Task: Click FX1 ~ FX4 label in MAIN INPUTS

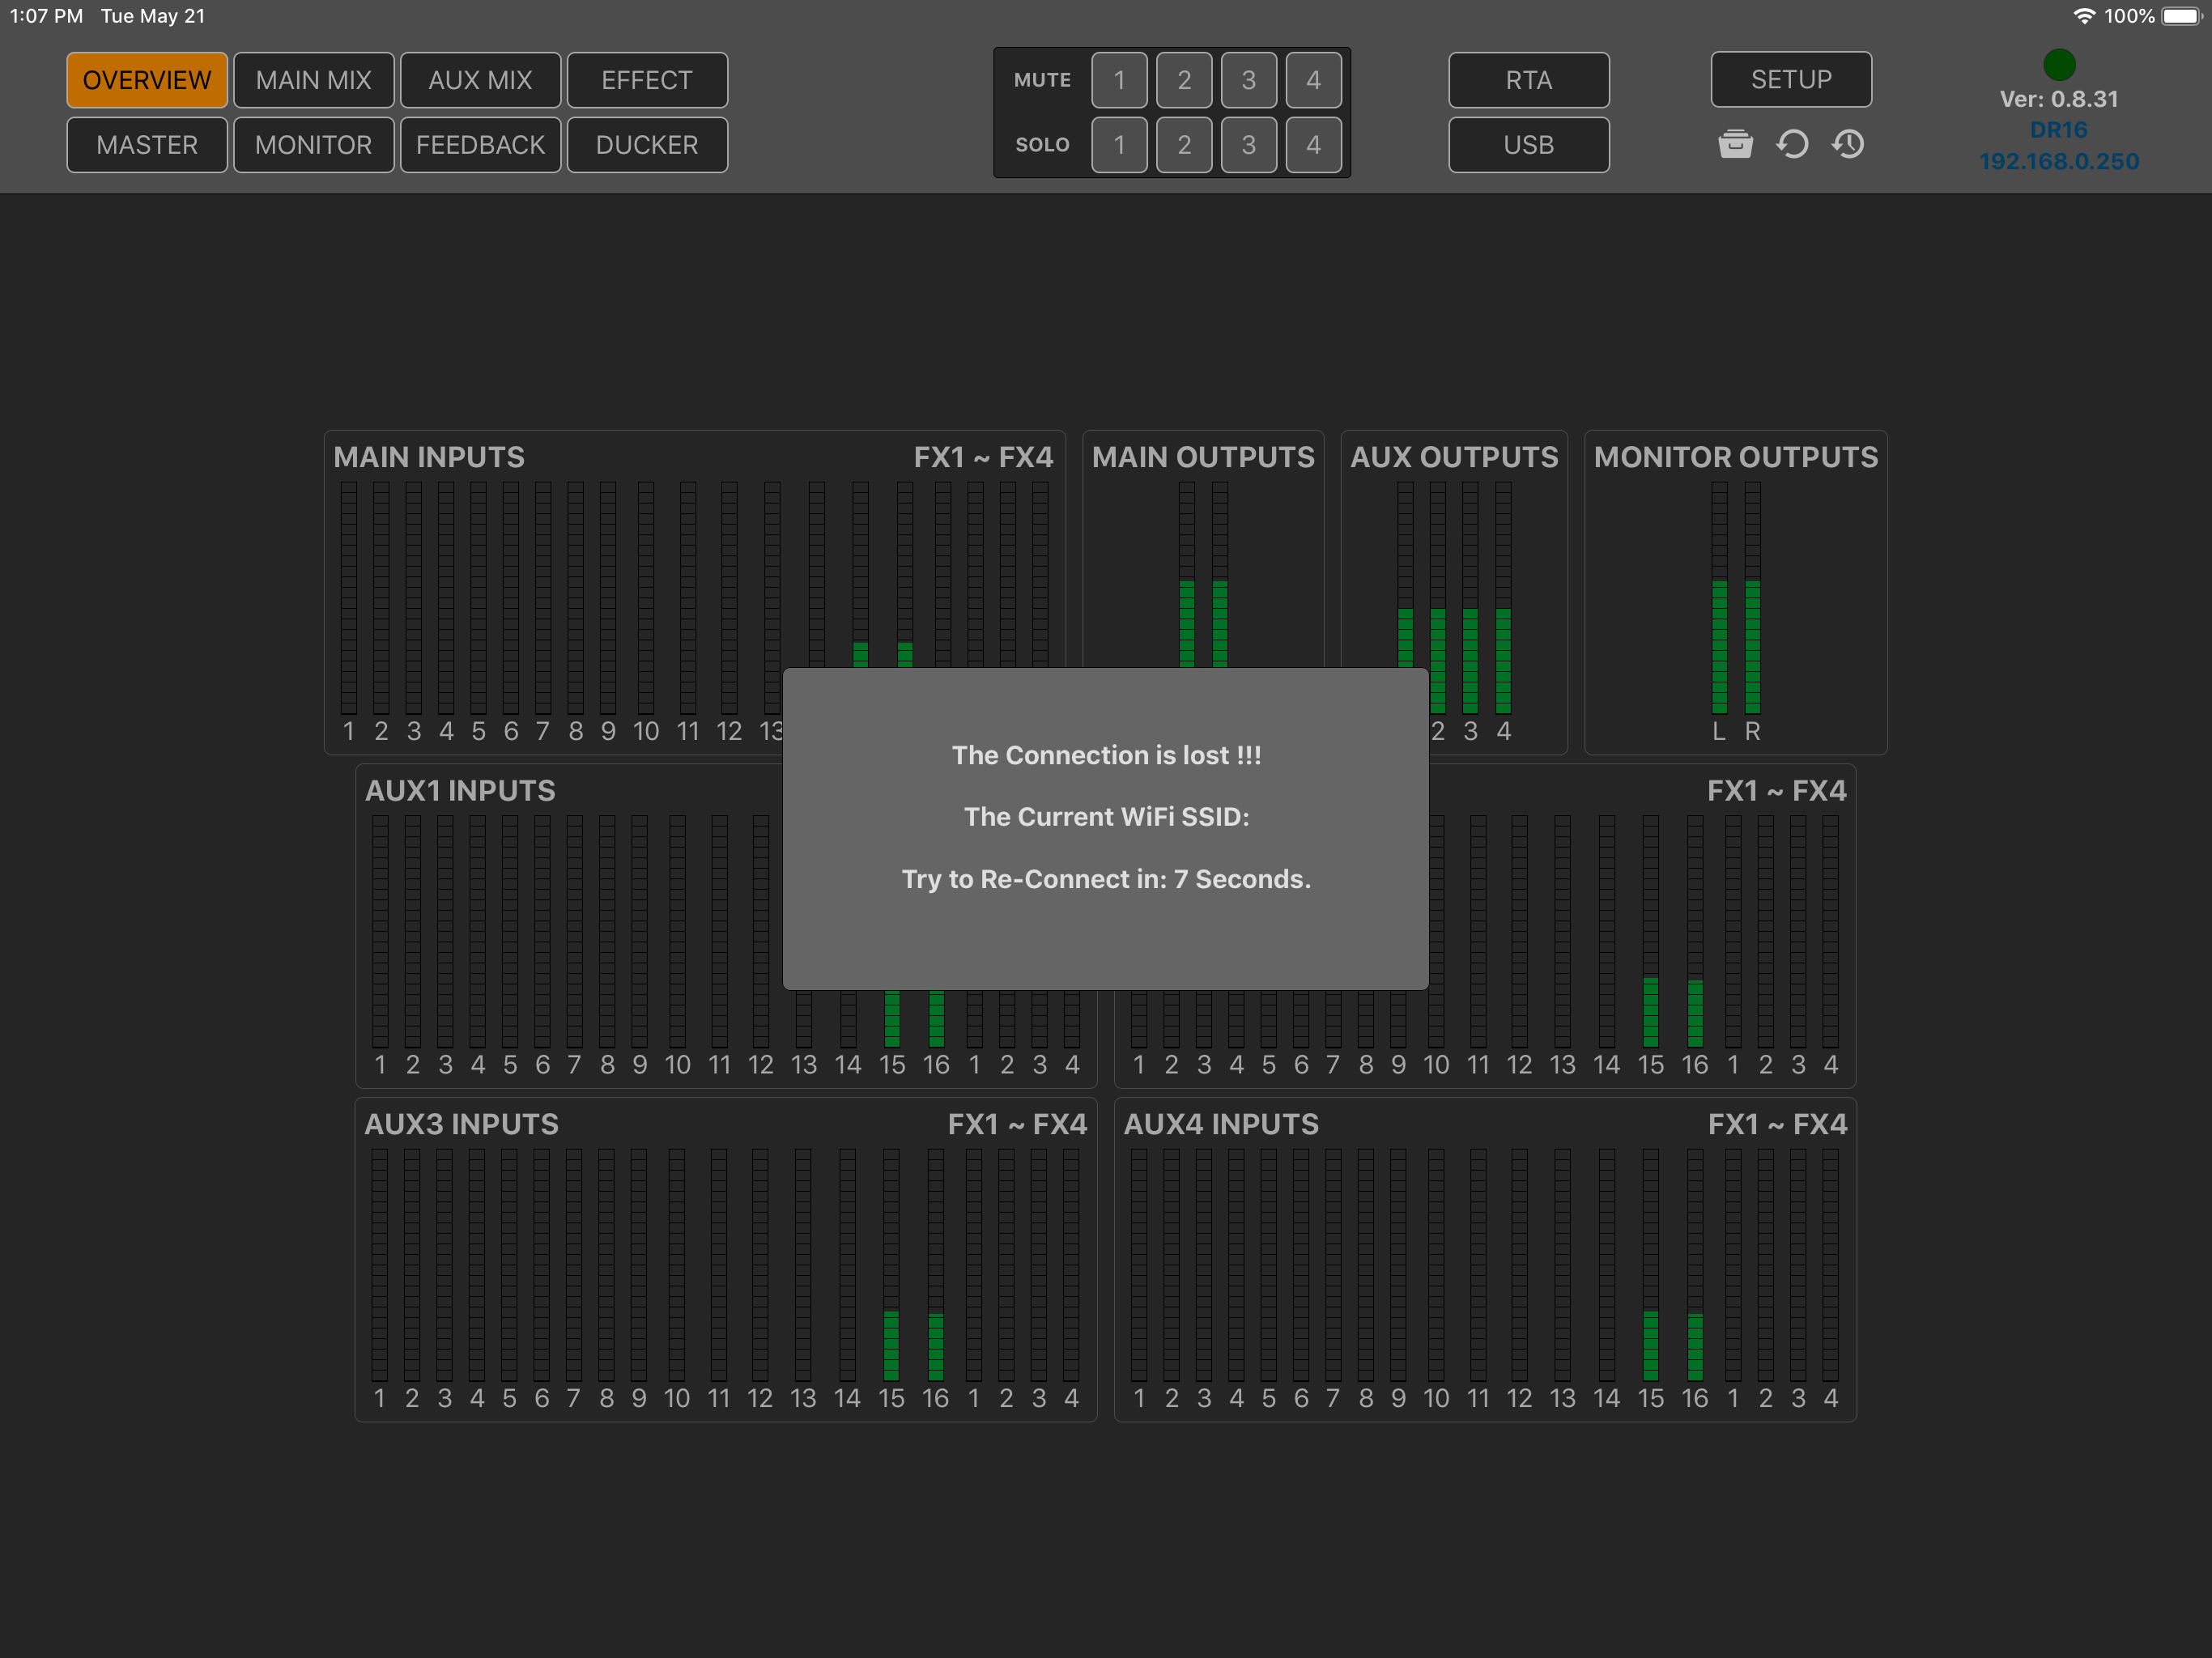Action: point(983,457)
